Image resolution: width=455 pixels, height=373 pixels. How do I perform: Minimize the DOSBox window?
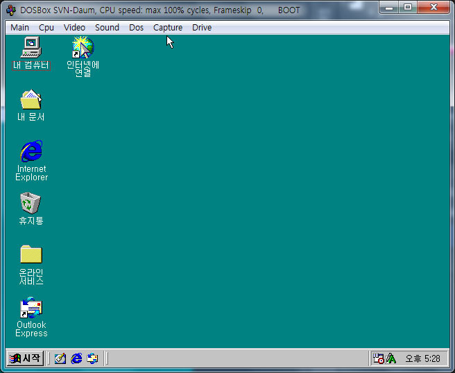point(389,7)
